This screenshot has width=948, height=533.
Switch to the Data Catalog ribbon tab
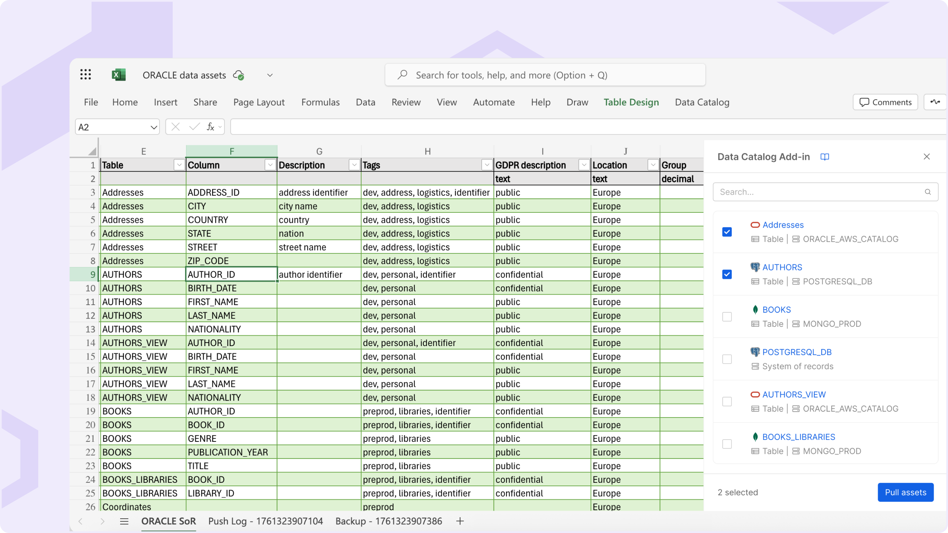[702, 102]
